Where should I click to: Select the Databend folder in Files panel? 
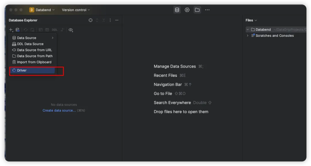click(x=276, y=30)
